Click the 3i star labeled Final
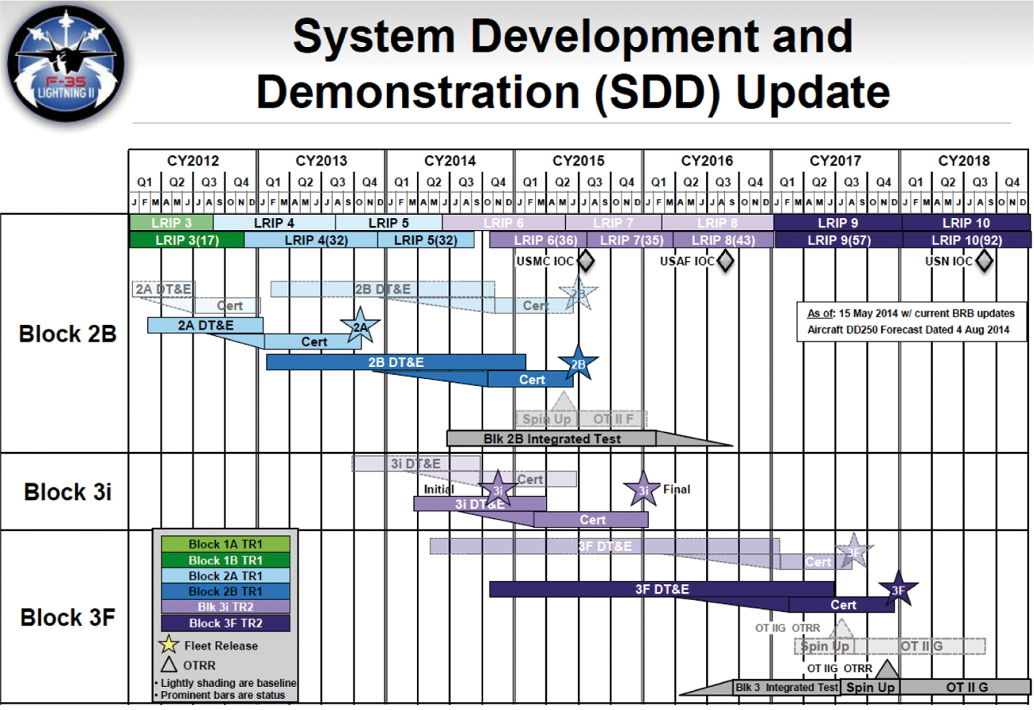This screenshot has height=710, width=1034. pos(642,490)
